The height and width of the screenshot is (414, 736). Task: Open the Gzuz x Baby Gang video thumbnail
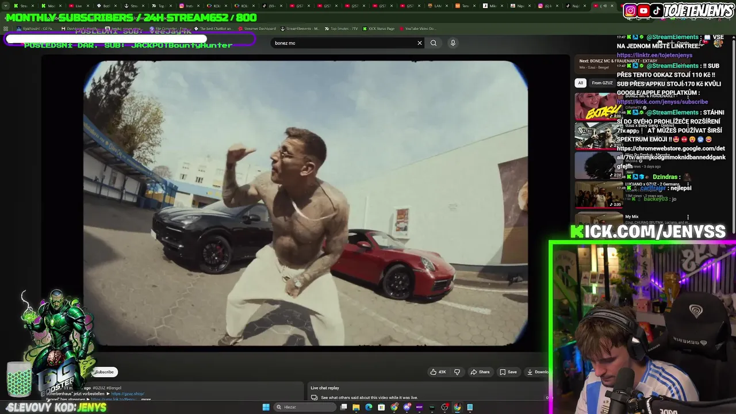(x=599, y=136)
